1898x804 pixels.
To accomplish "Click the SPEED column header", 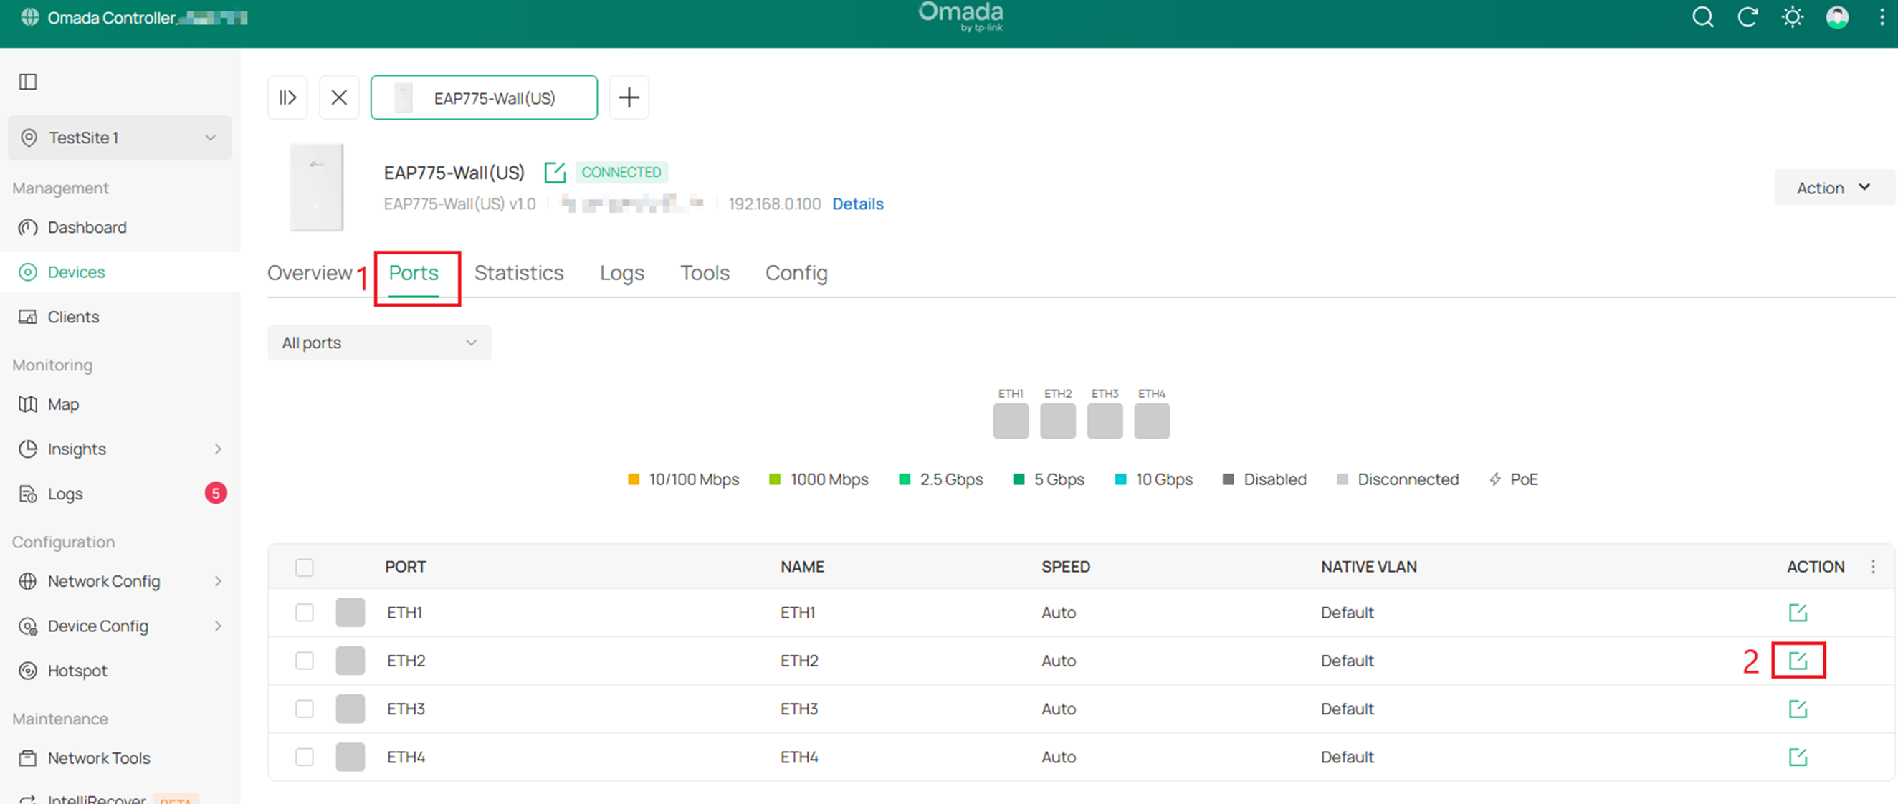I will click(x=1065, y=567).
